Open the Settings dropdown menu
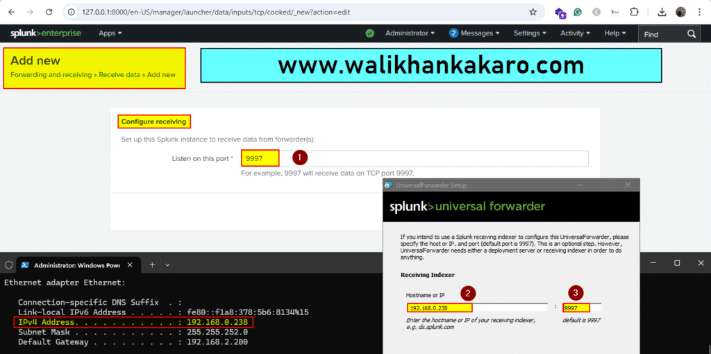The width and height of the screenshot is (711, 354). tap(530, 33)
